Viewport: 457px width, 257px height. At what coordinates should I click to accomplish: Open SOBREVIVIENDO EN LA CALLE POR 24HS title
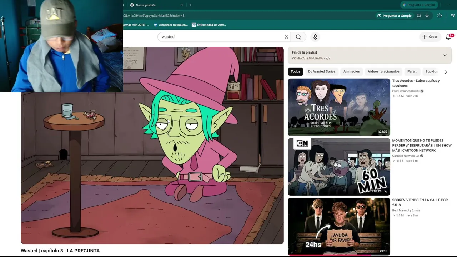coord(420,202)
